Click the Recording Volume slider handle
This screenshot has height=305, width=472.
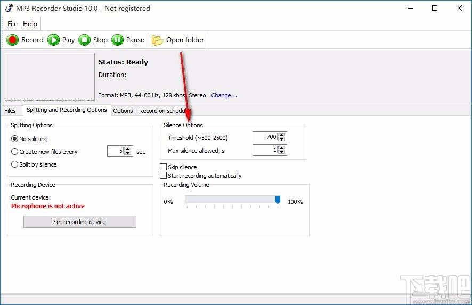click(x=278, y=200)
